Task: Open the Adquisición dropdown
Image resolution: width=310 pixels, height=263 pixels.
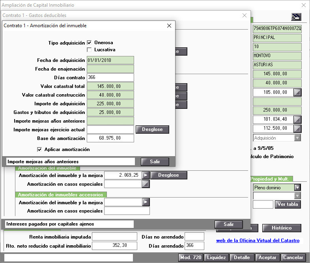Action: click(297, 138)
